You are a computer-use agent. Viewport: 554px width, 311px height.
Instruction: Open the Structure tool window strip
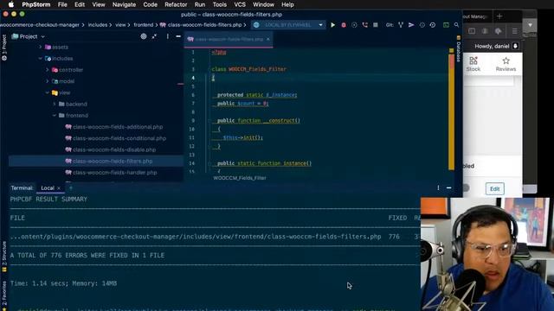(x=4, y=257)
